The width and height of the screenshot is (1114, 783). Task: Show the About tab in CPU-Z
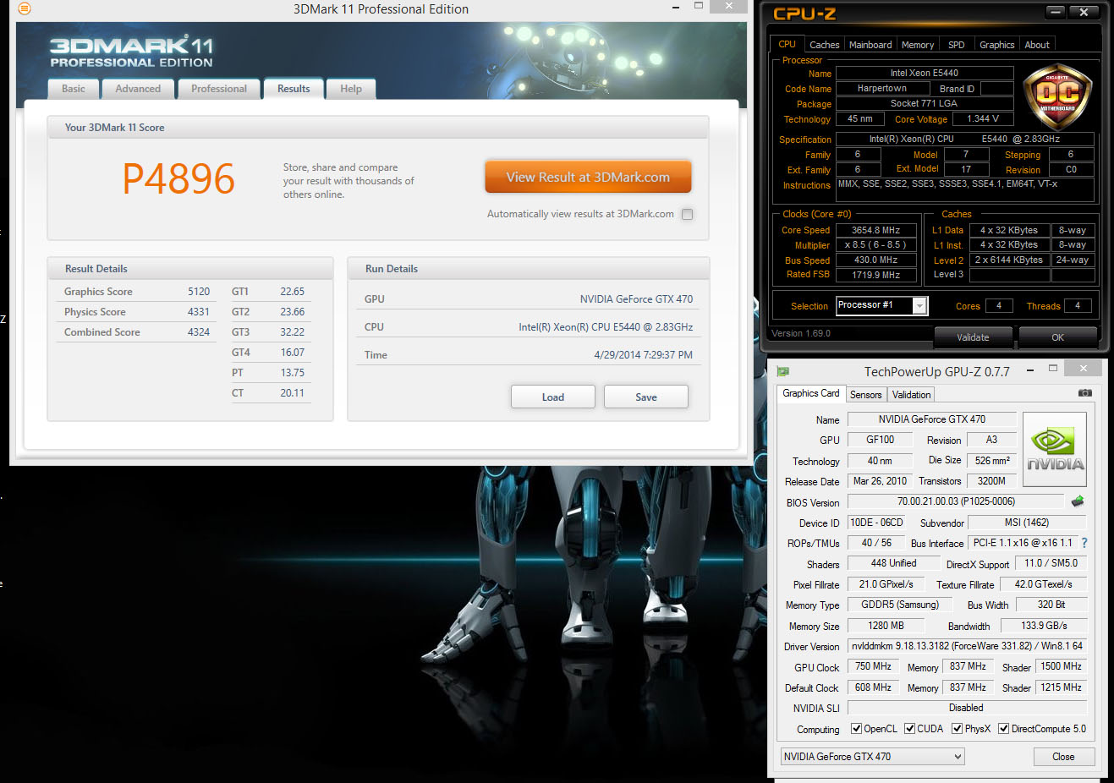coord(1037,45)
